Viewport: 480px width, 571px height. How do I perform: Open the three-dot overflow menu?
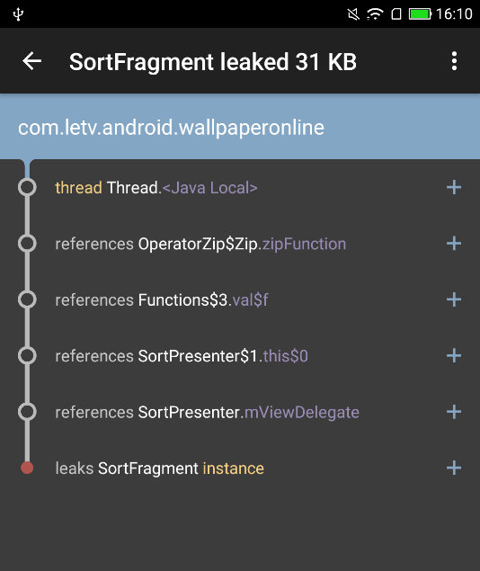[x=454, y=61]
